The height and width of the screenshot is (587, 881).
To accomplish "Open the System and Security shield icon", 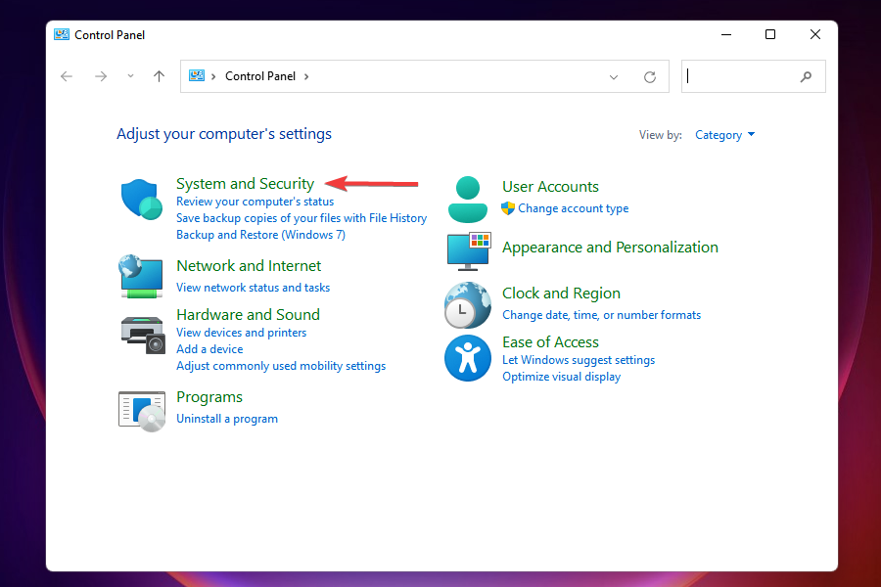I will point(141,199).
